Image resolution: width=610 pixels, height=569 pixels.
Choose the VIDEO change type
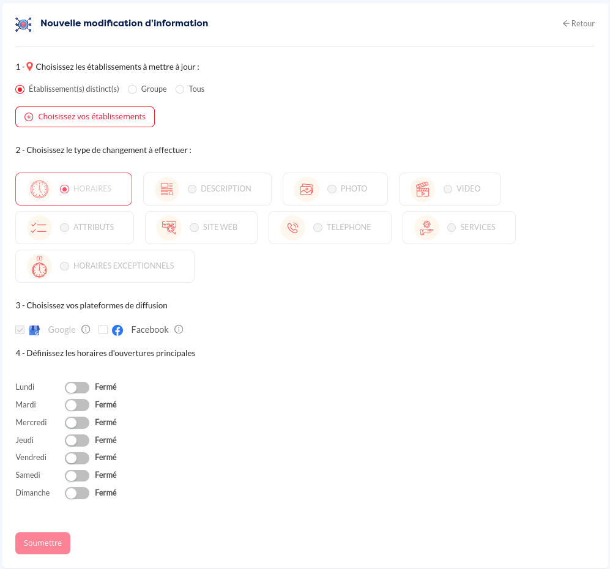click(448, 189)
